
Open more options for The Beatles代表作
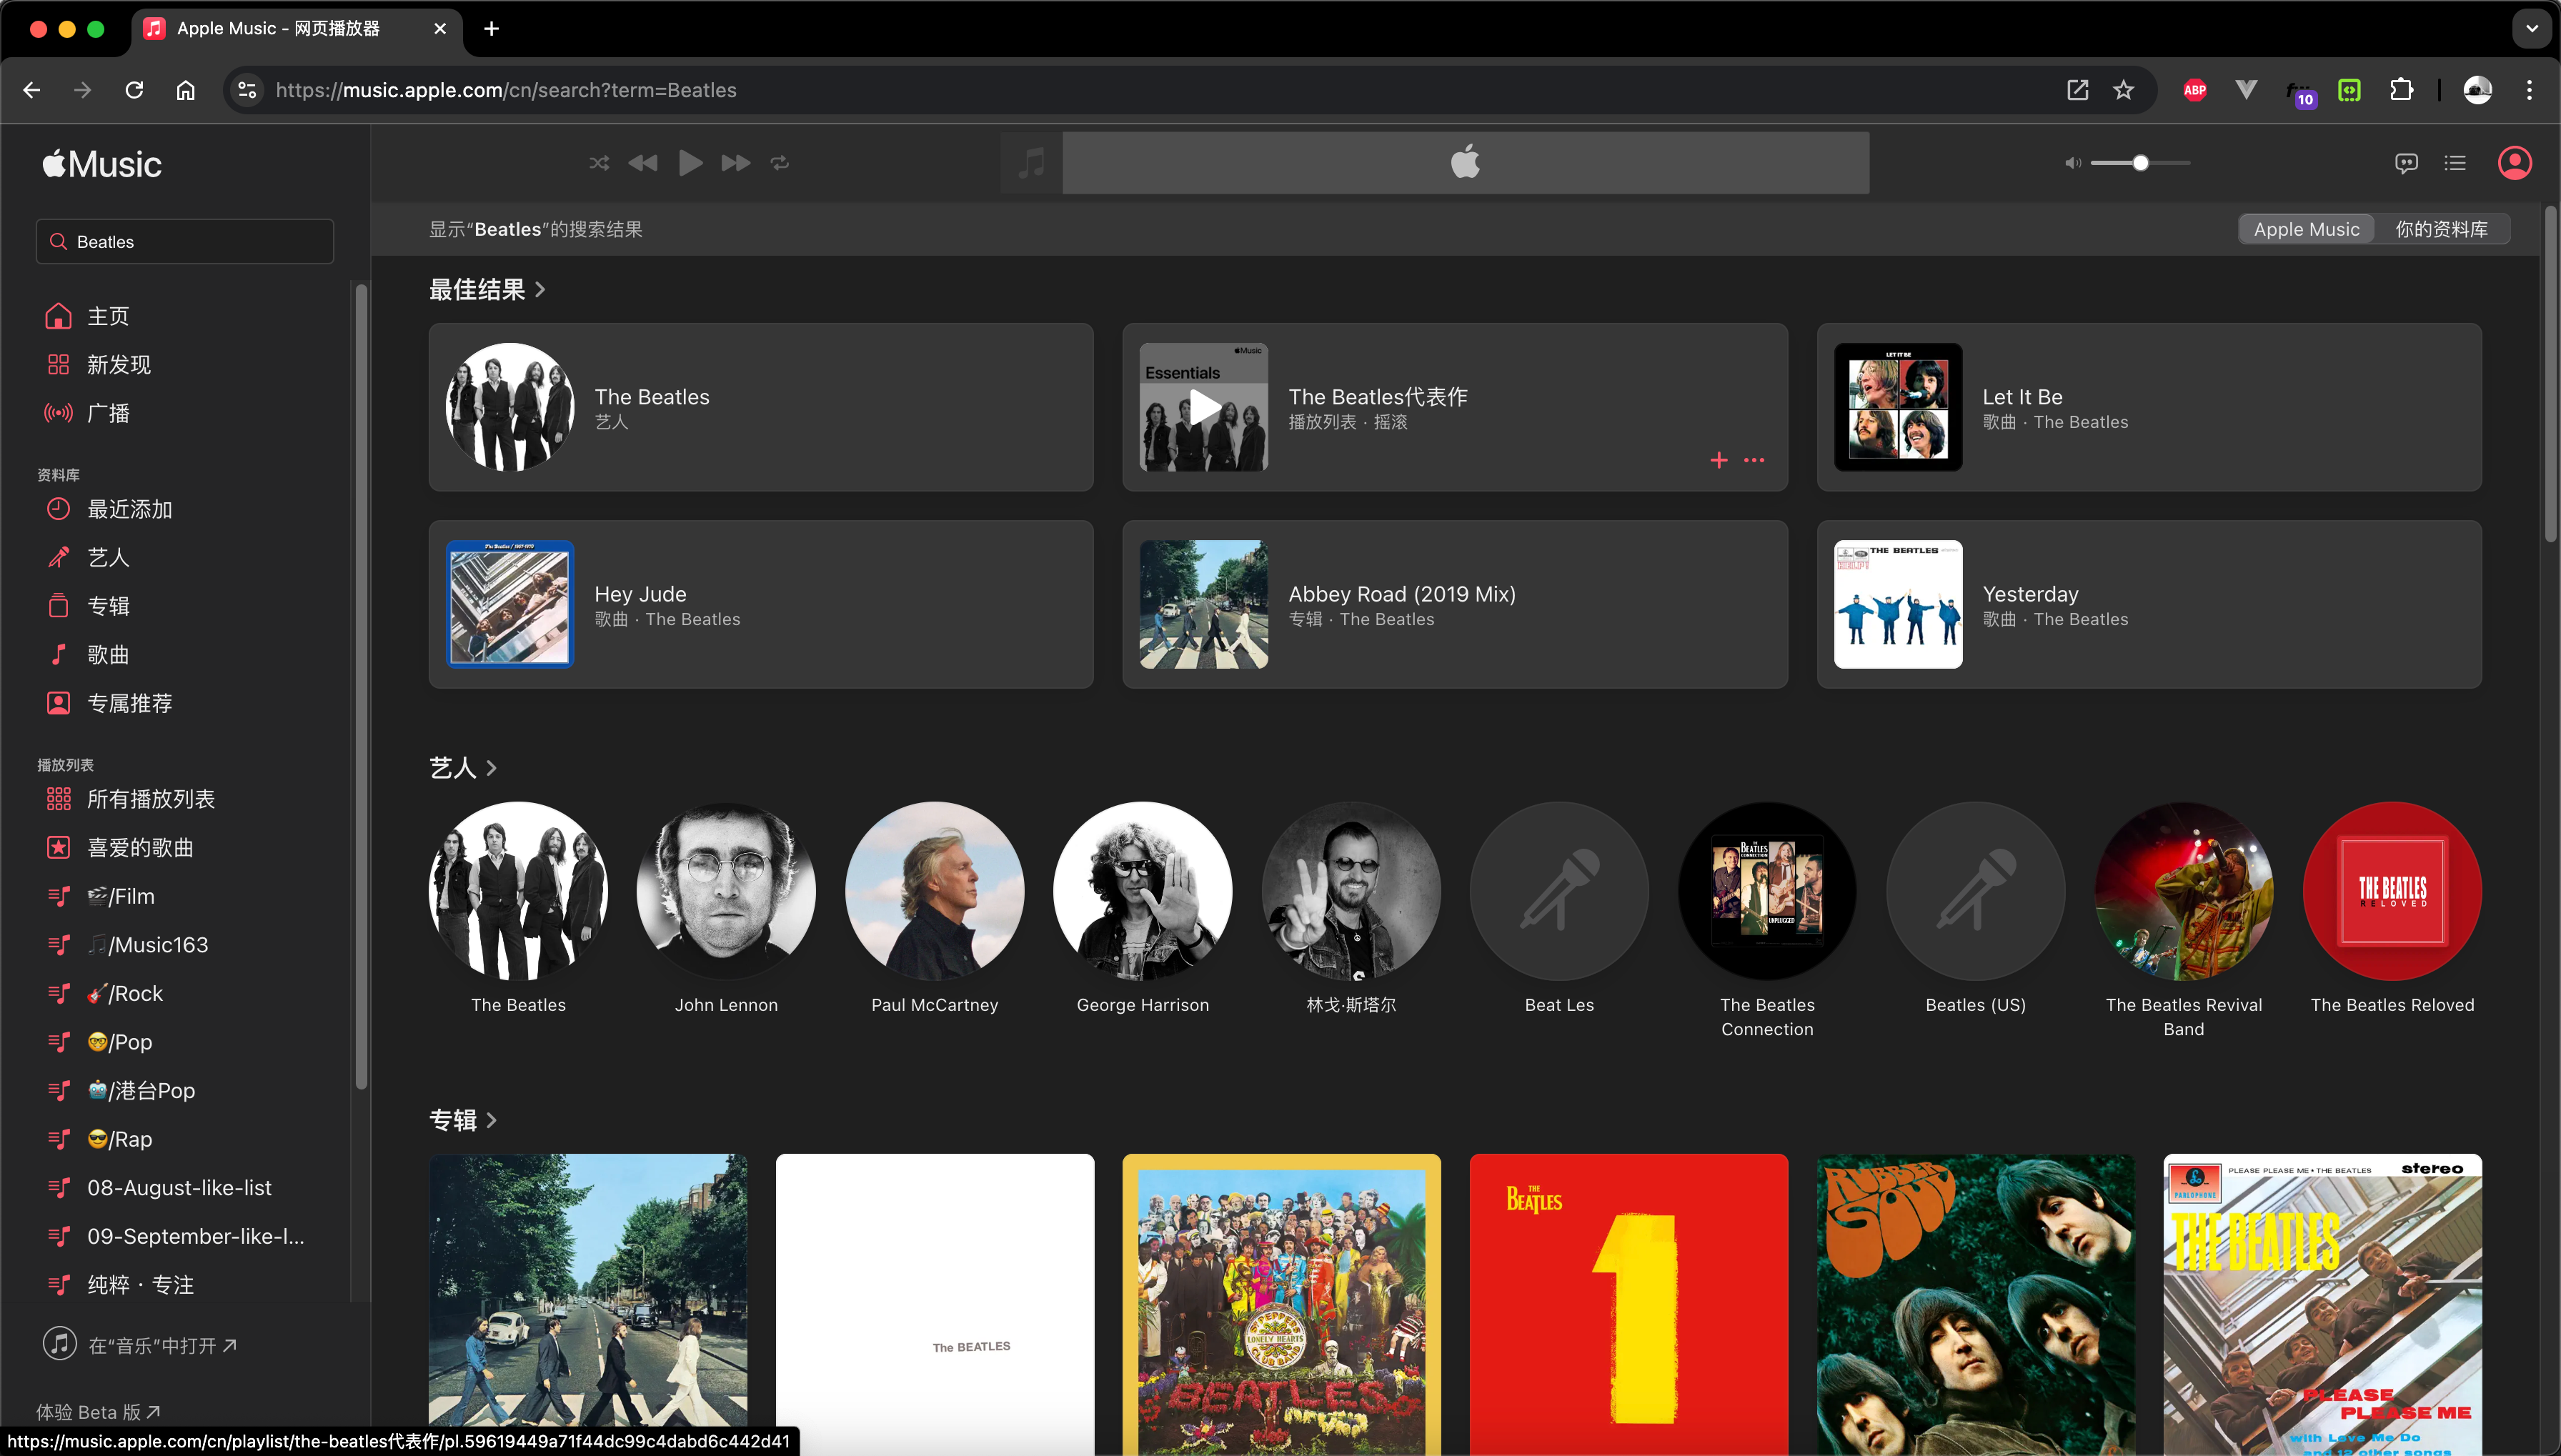tap(1754, 460)
